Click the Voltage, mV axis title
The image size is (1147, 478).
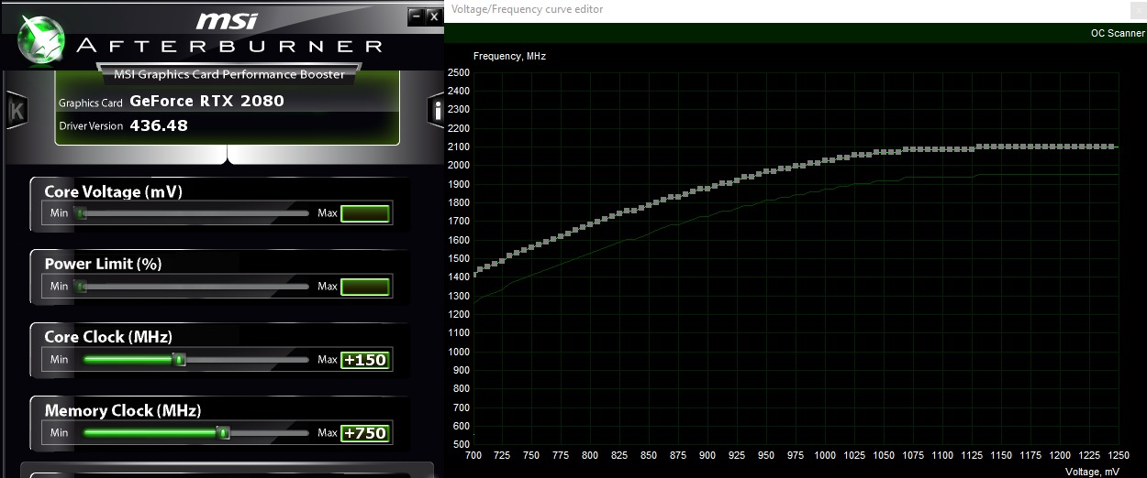[x=1092, y=472]
